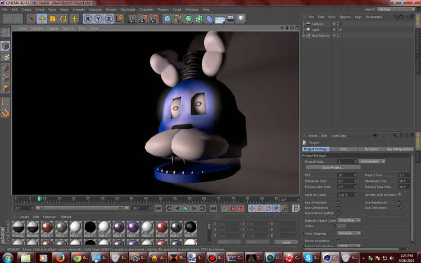Toggle the X axis lock
Viewport: 421px width, 263px height.
[x=88, y=19]
